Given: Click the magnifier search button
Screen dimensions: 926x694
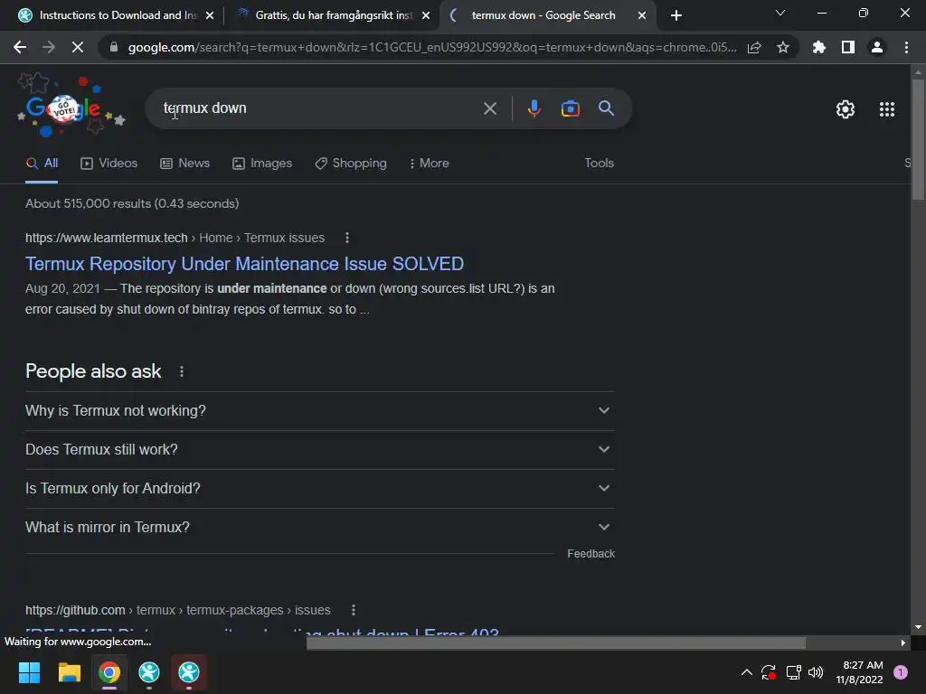Looking at the screenshot, I should tap(606, 108).
